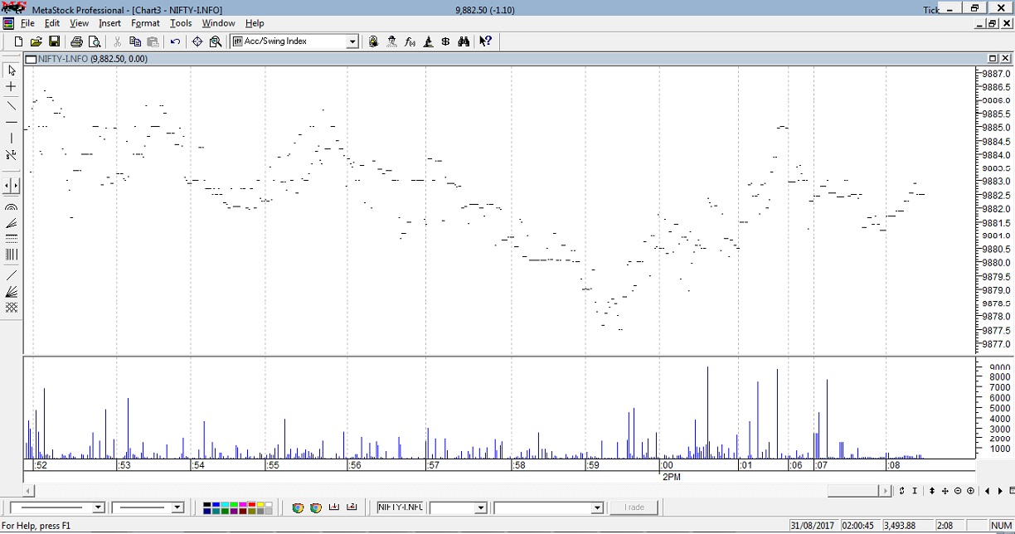Toggle the horizontal line drawing tool
This screenshot has height=534, width=1015.
point(12,122)
